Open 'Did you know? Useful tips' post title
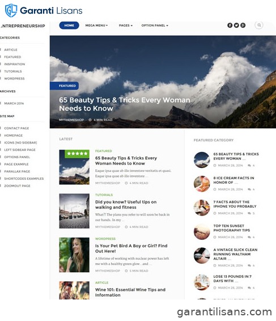Viewport: 276px width, 321px height. pyautogui.click(x=126, y=205)
